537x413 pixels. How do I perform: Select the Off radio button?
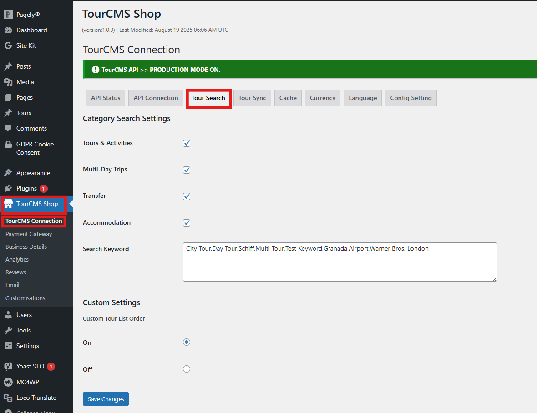click(187, 369)
